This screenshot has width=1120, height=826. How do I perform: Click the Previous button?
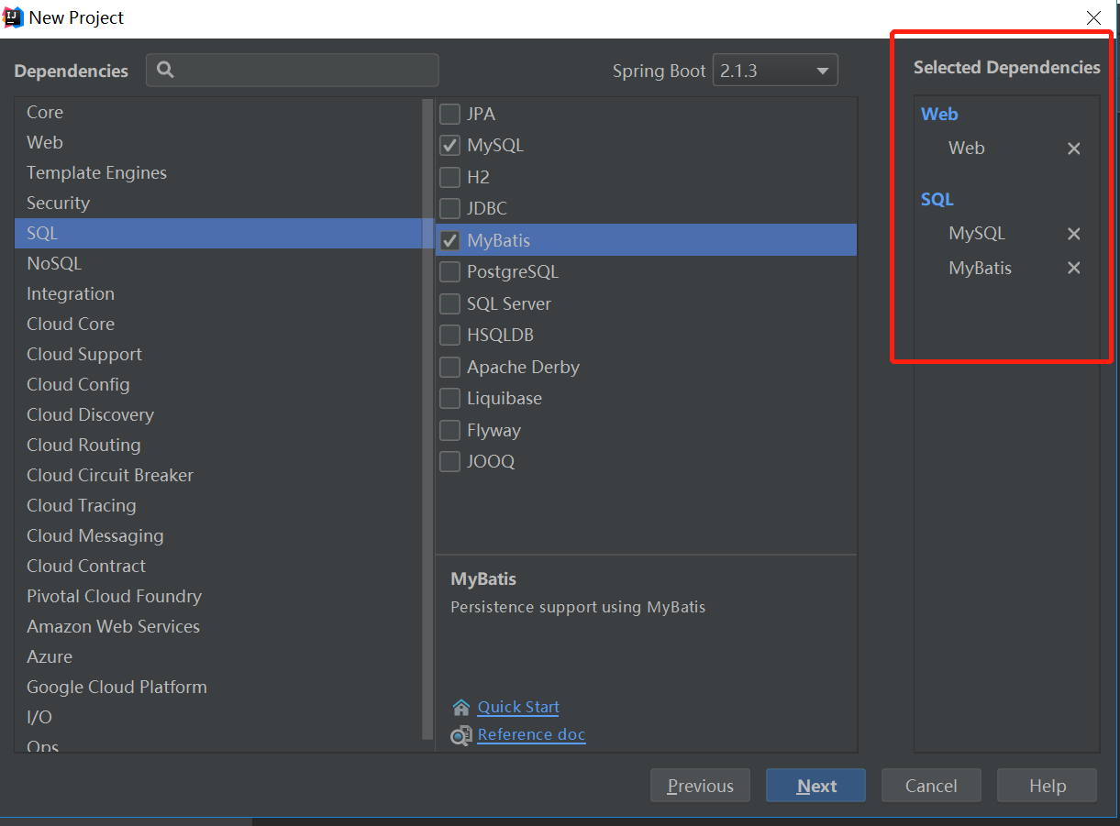[700, 786]
